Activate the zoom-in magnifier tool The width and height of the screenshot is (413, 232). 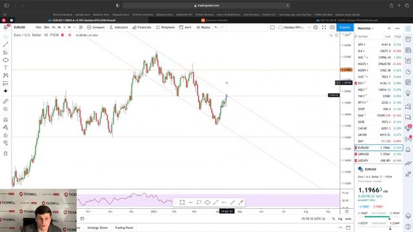coord(6,109)
